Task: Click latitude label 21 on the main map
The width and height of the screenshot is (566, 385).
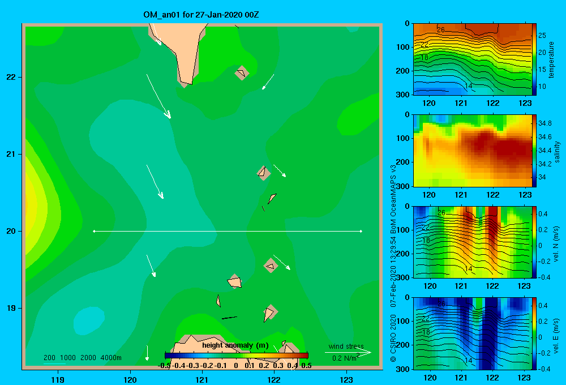Action: [x=11, y=154]
